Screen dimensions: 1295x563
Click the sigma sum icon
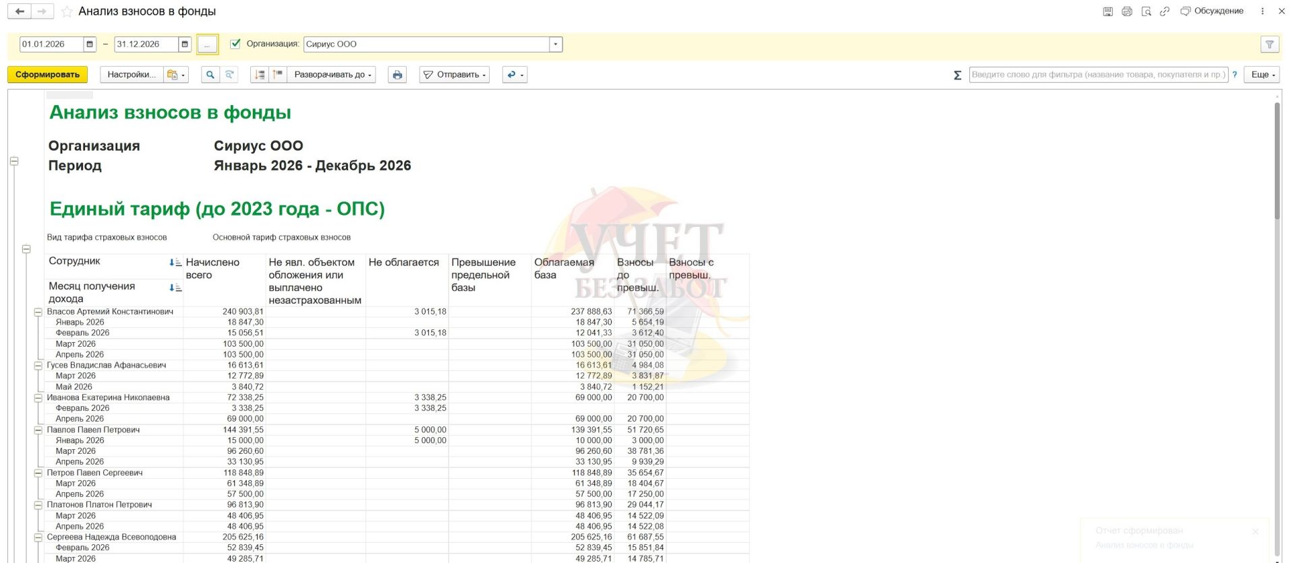point(957,75)
